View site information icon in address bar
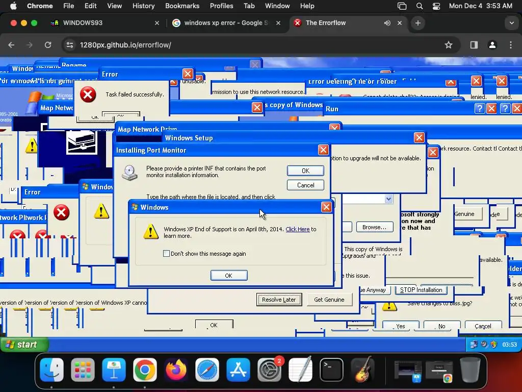This screenshot has width=522, height=392. 69,45
